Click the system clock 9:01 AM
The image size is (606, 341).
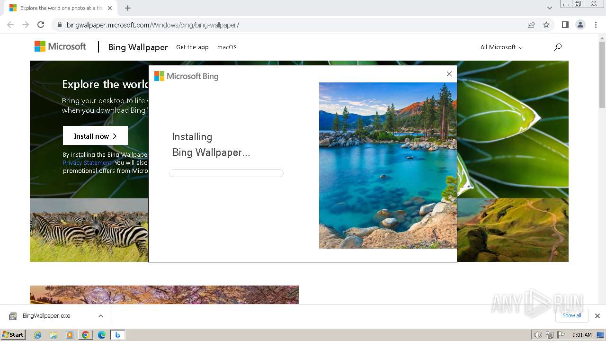[582, 335]
